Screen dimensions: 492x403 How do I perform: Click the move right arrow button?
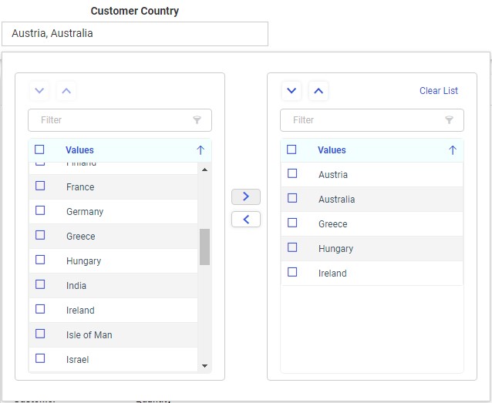pyautogui.click(x=246, y=196)
